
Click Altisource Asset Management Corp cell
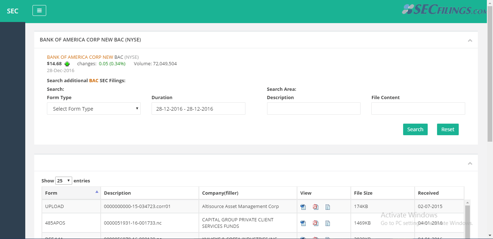(248, 207)
